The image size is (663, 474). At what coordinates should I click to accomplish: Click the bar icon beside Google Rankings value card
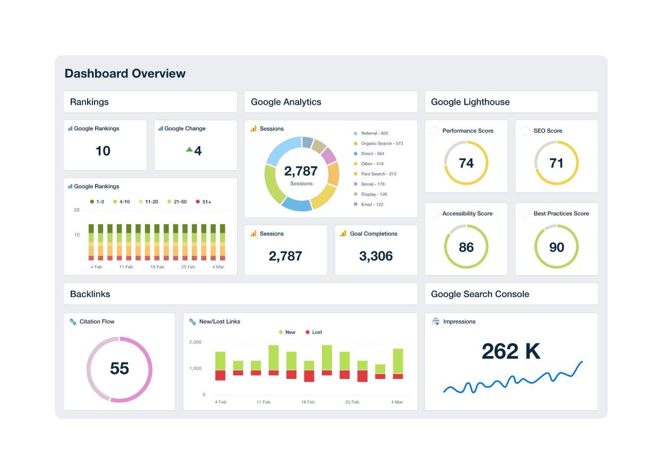click(70, 129)
